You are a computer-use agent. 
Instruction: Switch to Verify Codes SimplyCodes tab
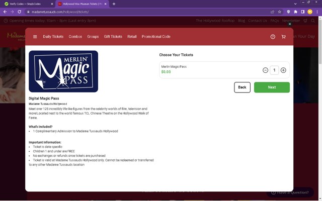pyautogui.click(x=29, y=4)
